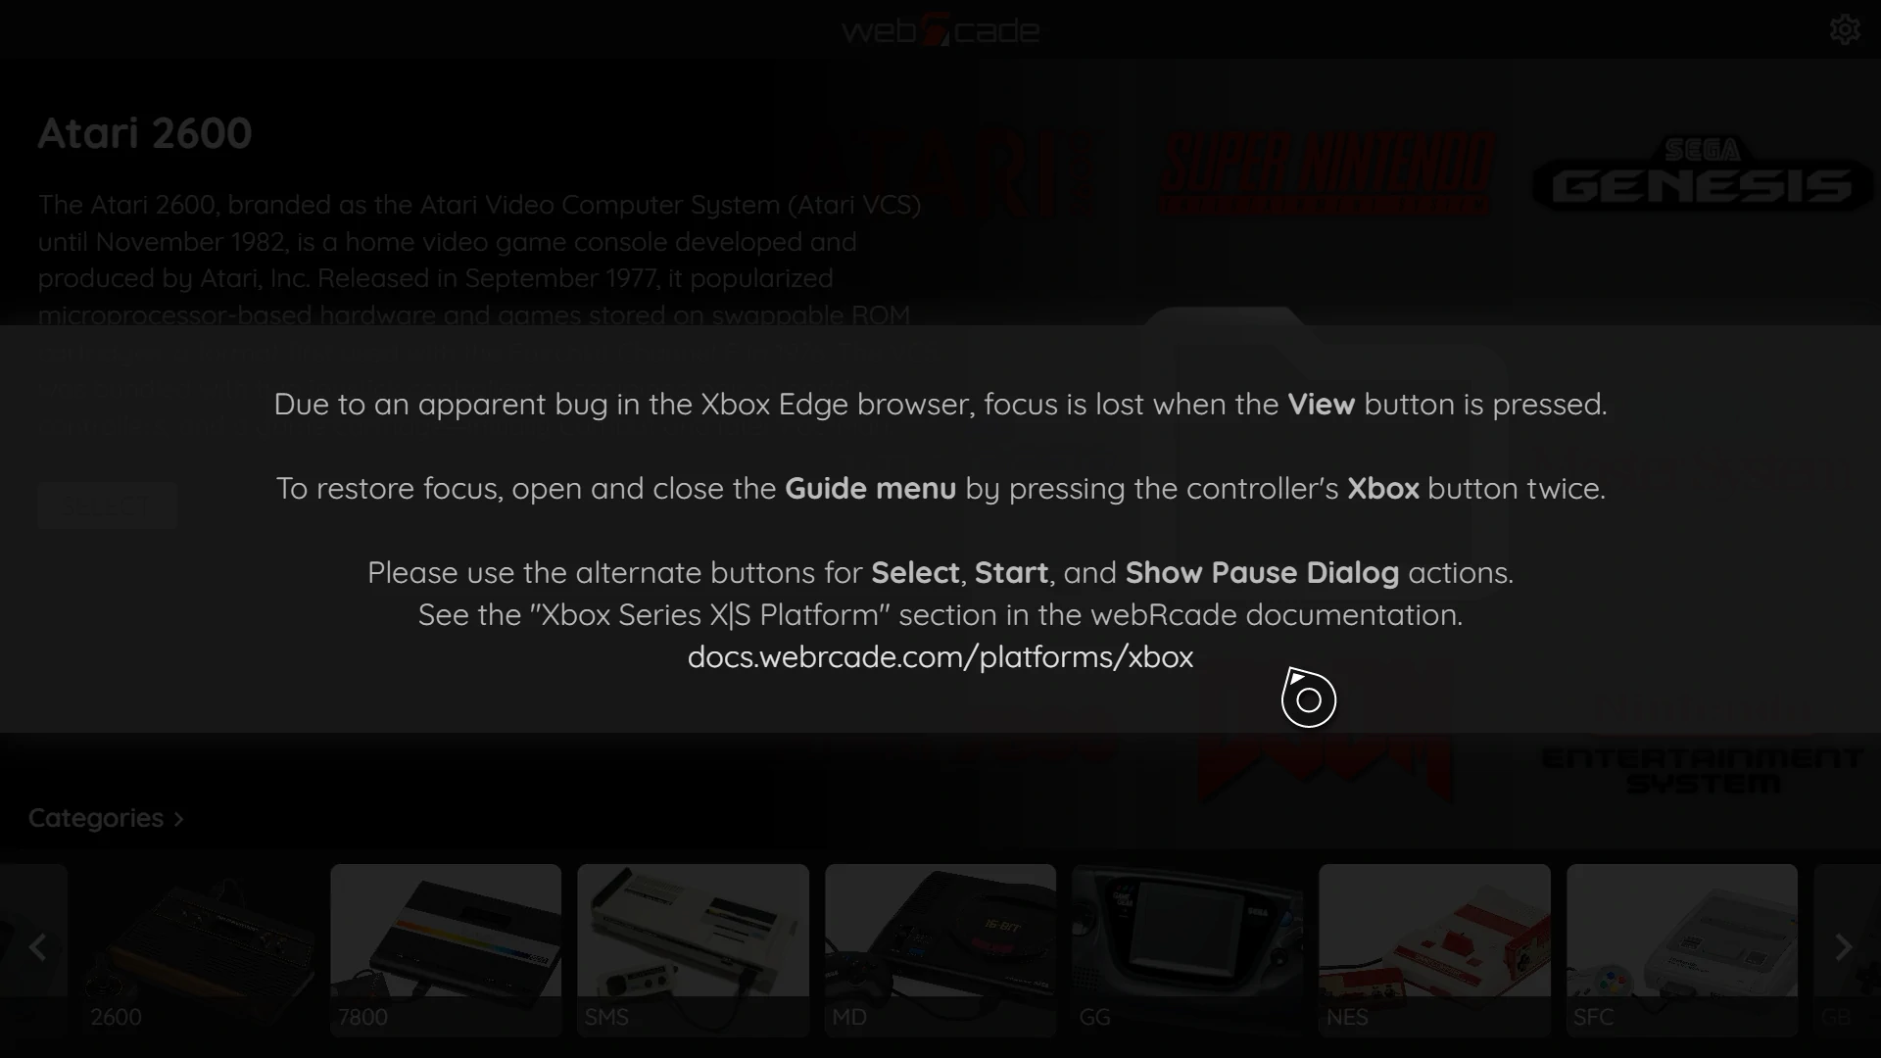Image resolution: width=1881 pixels, height=1058 pixels.
Task: Select the SFC console thumbnail
Action: (x=1681, y=949)
